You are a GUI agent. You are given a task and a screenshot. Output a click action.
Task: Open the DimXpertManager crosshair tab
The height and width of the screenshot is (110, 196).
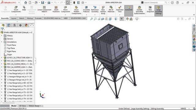tap(20, 25)
